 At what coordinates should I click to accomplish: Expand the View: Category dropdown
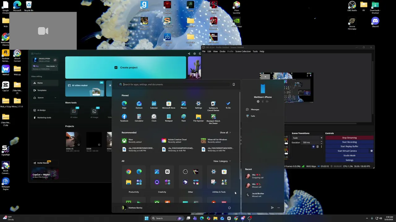tap(222, 161)
